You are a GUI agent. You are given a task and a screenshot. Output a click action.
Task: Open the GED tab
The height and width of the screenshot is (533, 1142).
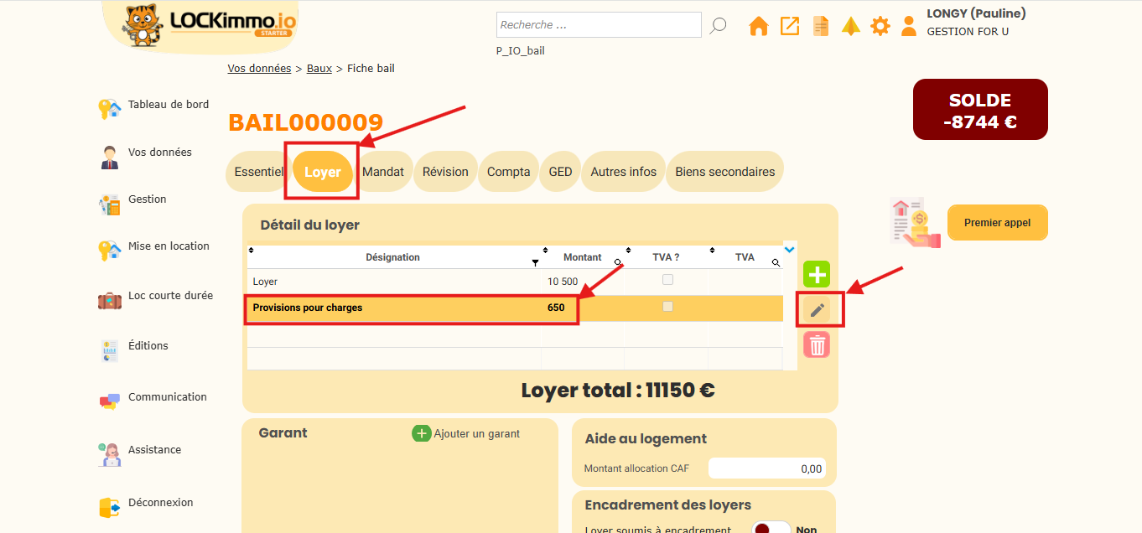[560, 172]
